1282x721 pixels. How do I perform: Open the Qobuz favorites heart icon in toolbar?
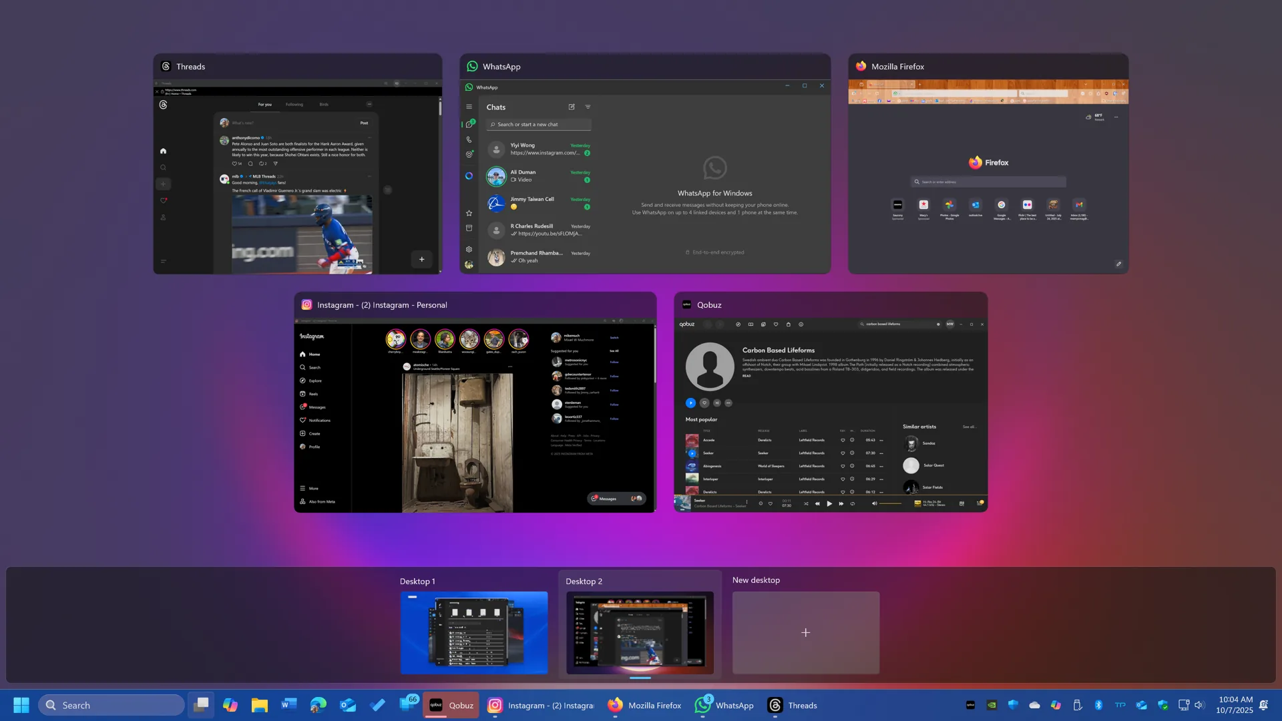coord(776,324)
